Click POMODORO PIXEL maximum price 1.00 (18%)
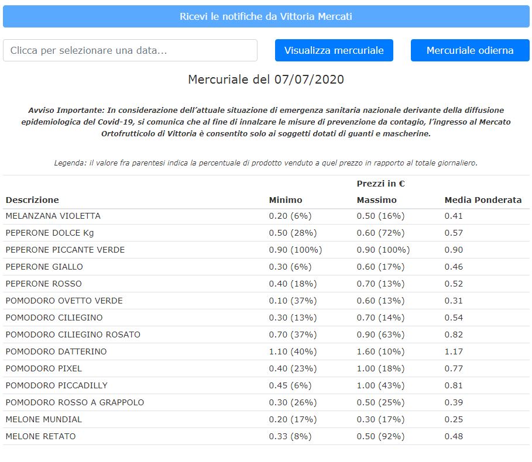The width and height of the screenshot is (532, 462). tap(380, 368)
